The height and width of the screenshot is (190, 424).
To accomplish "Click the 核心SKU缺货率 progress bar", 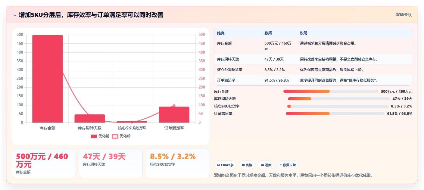I will click(338, 106).
